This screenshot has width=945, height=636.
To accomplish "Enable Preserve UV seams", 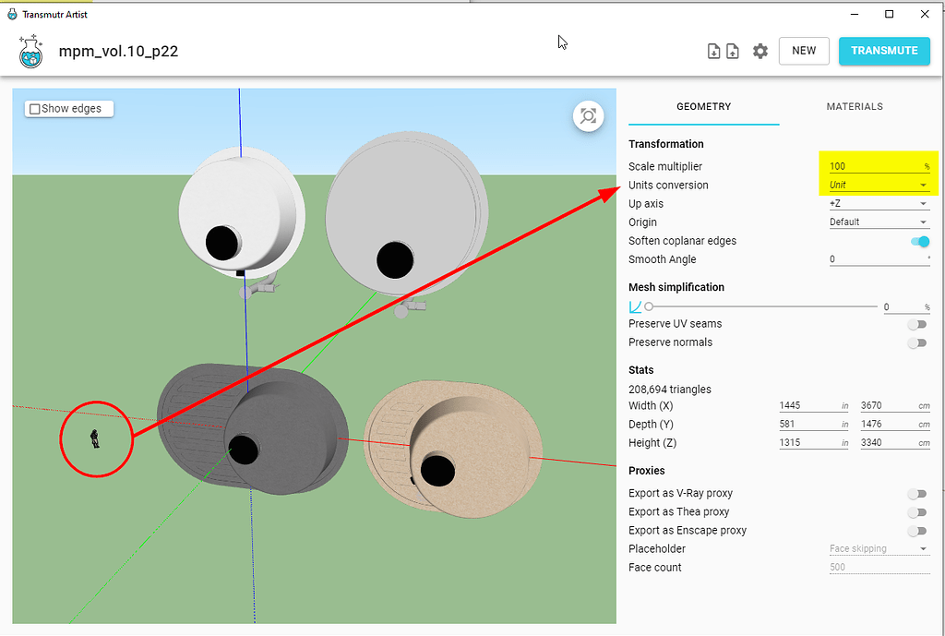I will (x=916, y=324).
